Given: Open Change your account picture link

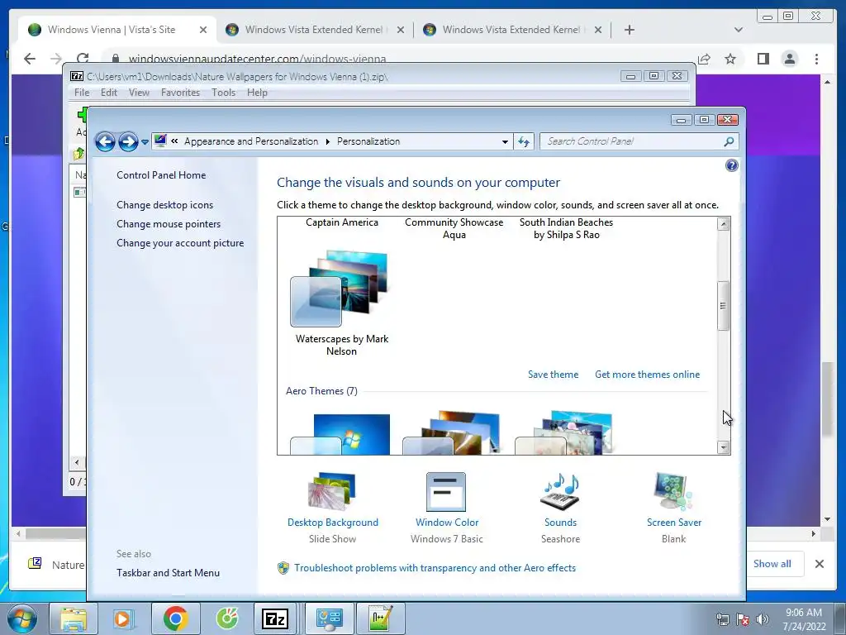Looking at the screenshot, I should pyautogui.click(x=180, y=243).
